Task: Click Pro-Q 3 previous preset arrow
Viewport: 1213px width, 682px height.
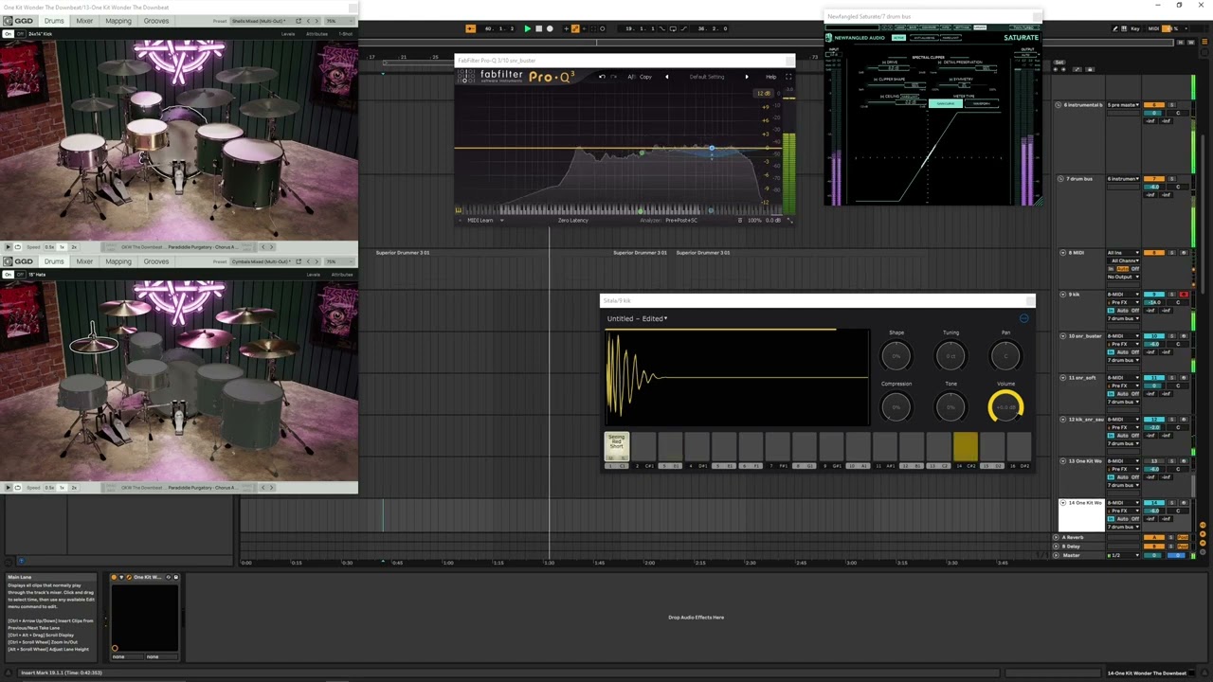Action: (x=666, y=77)
